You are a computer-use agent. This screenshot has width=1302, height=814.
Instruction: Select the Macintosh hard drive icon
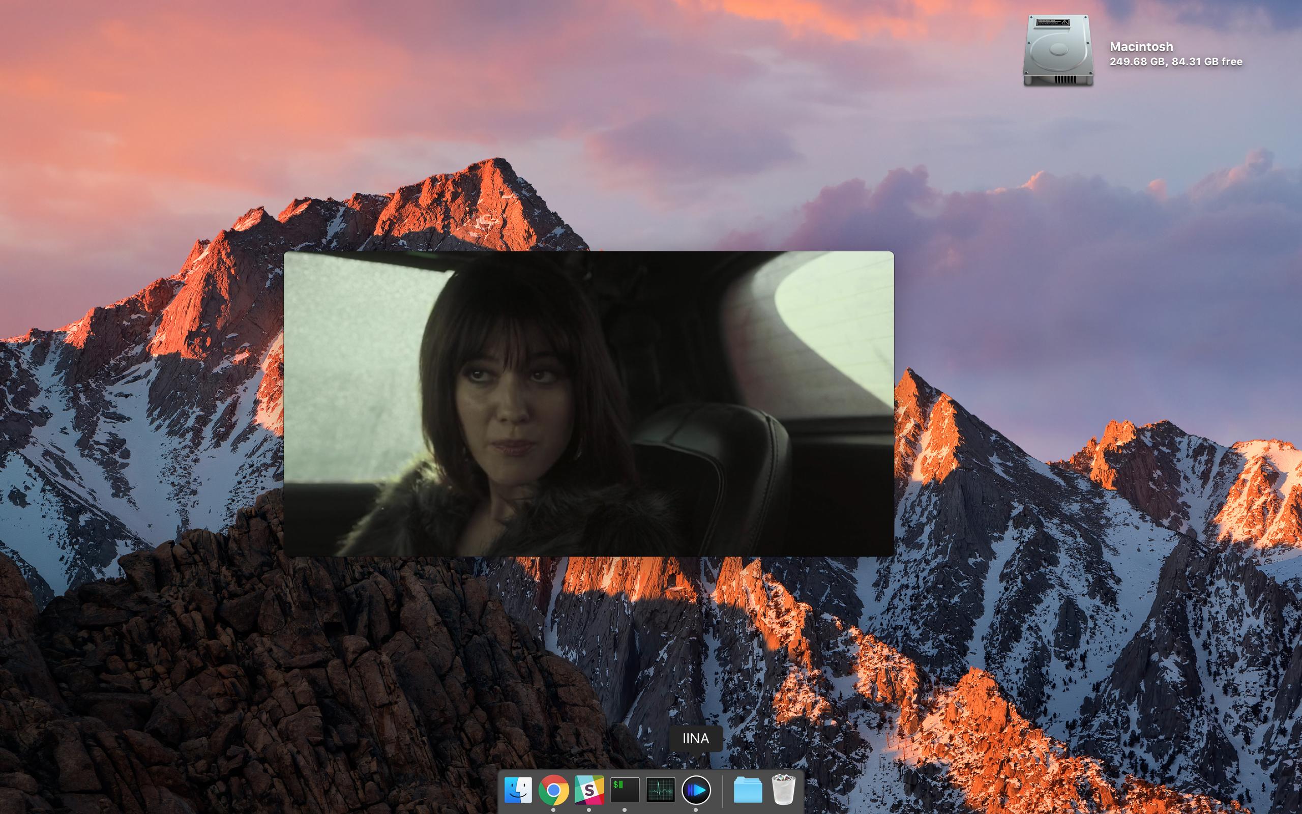point(1058,50)
